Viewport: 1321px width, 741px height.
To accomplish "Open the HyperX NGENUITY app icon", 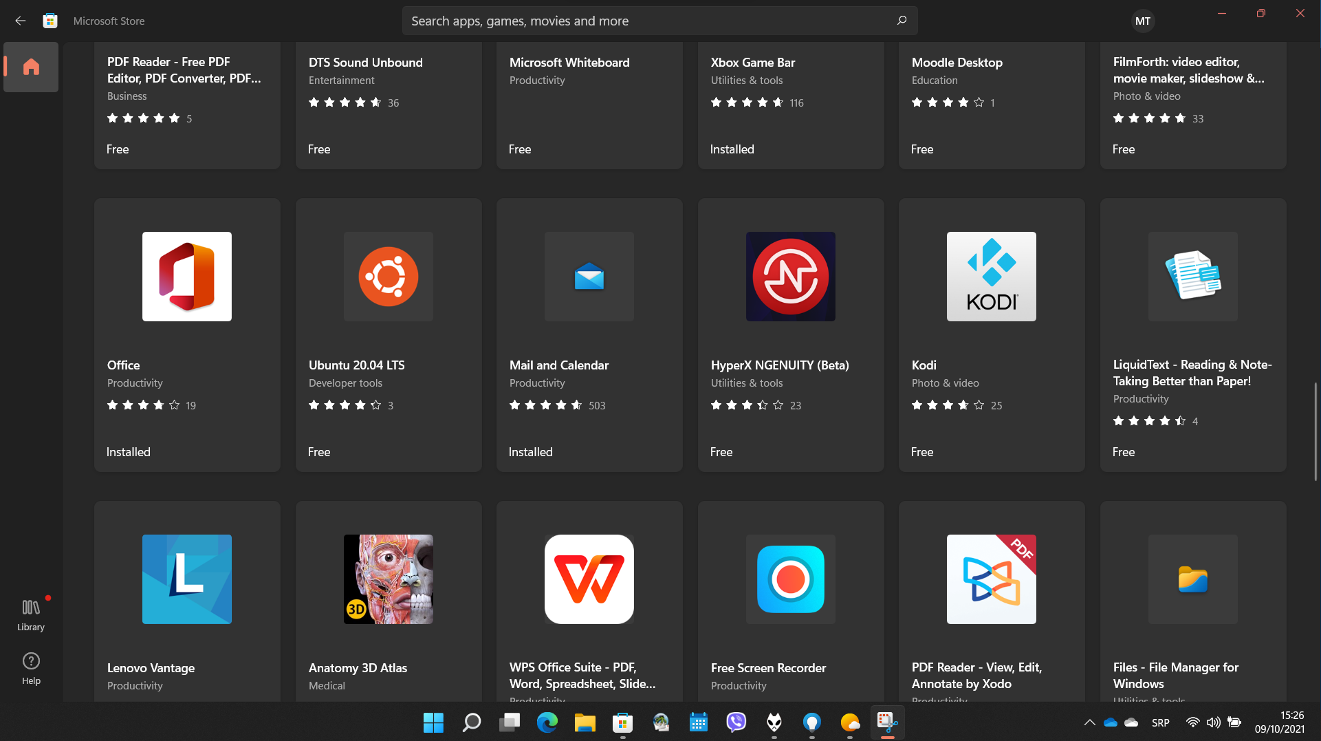I will point(791,277).
